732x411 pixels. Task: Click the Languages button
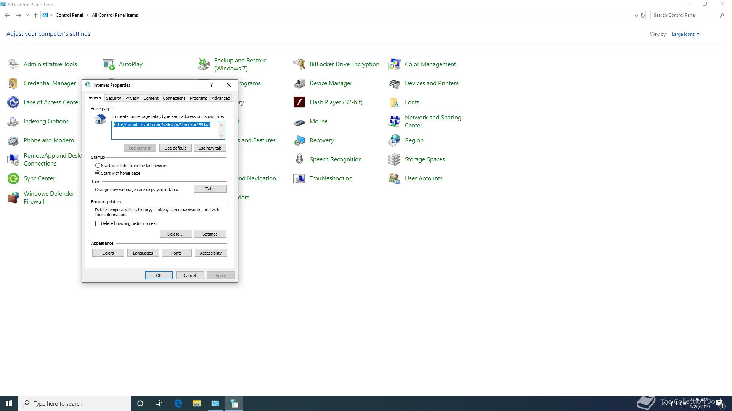coord(143,253)
